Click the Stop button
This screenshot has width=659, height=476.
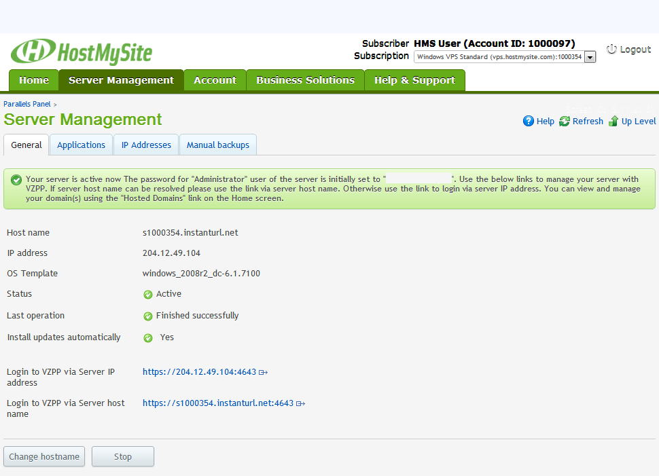[123, 456]
